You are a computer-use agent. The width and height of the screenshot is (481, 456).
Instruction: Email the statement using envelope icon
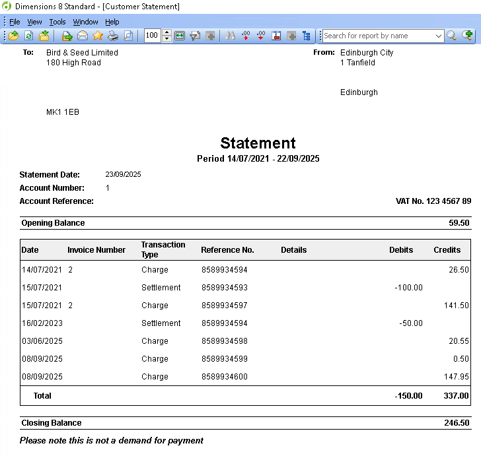[x=83, y=36]
